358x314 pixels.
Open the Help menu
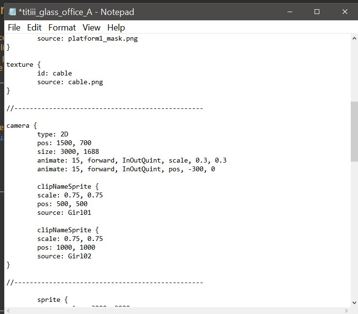coord(116,28)
